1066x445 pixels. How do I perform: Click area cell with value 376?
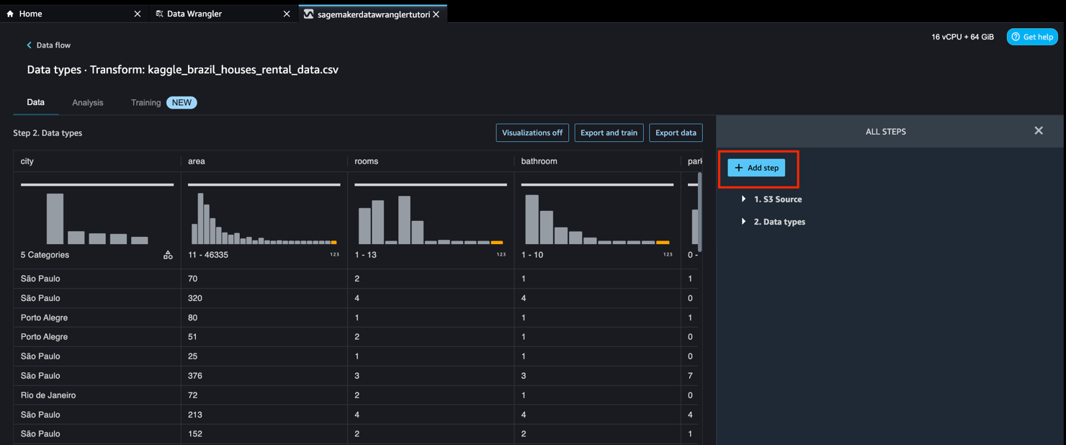(264, 376)
